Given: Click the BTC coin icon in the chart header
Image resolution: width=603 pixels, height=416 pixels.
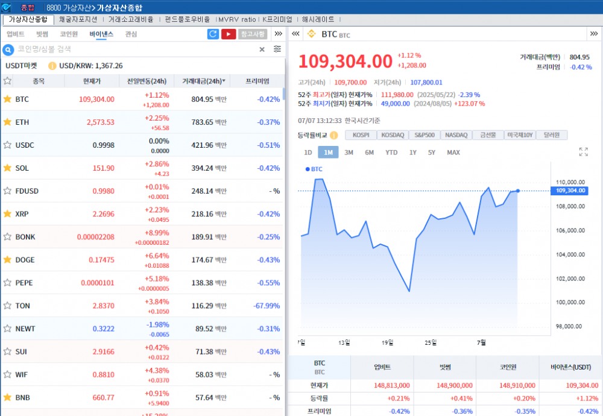Looking at the screenshot, I should click(x=312, y=34).
